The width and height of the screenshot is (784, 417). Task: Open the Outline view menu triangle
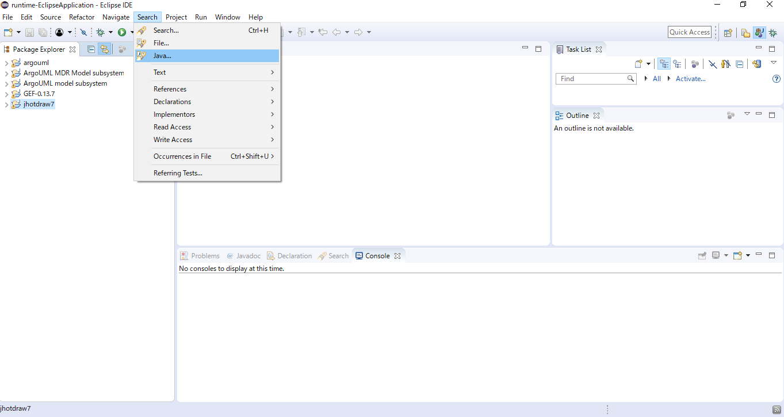tap(747, 114)
